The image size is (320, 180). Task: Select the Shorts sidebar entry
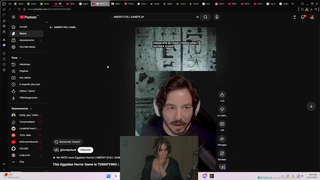[26, 33]
